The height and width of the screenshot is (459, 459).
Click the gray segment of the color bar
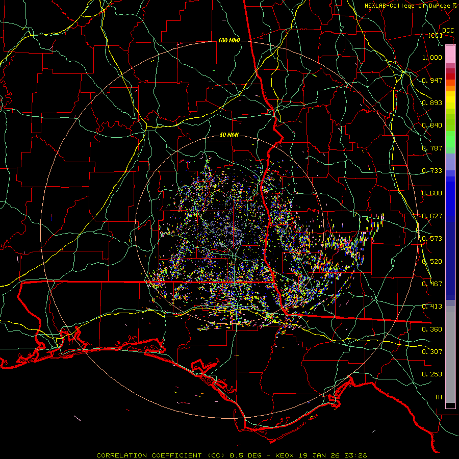(x=450, y=354)
